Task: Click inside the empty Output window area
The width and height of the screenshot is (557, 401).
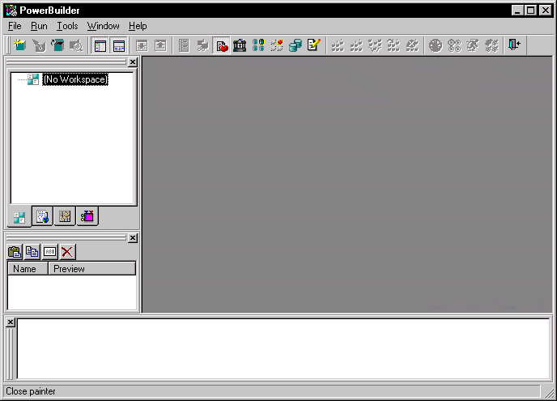Action: pyautogui.click(x=283, y=348)
